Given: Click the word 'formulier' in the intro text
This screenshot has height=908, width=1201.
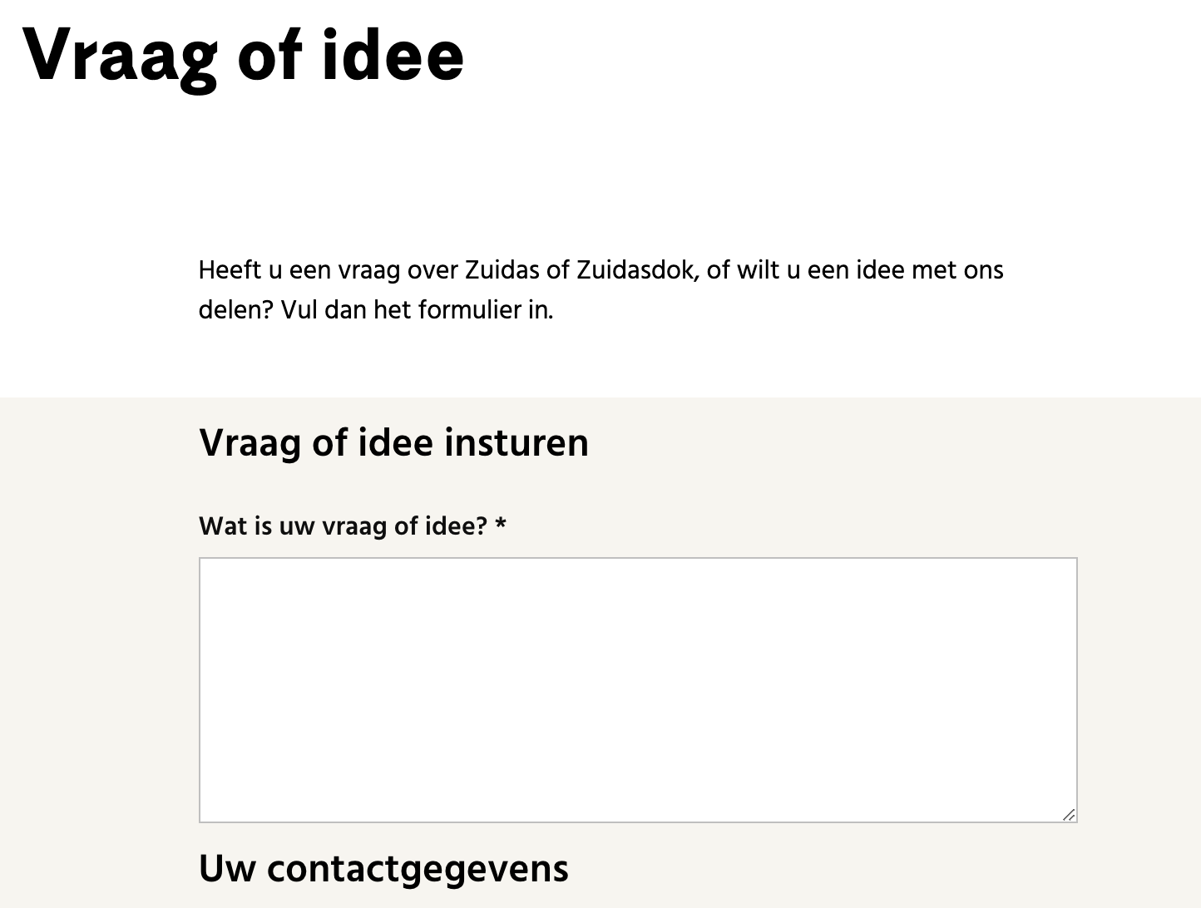Looking at the screenshot, I should 470,310.
